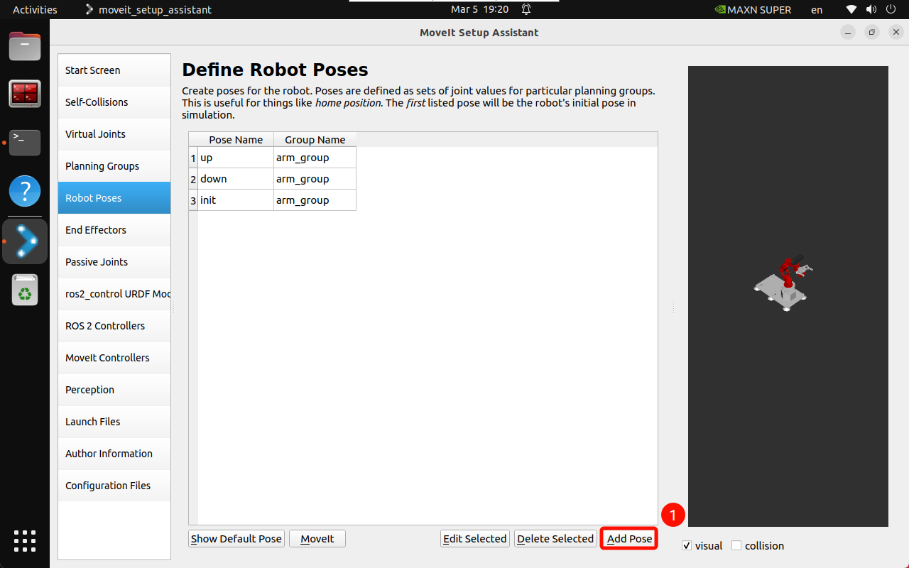
Task: Open the Launch Files tab
Action: pyautogui.click(x=114, y=422)
